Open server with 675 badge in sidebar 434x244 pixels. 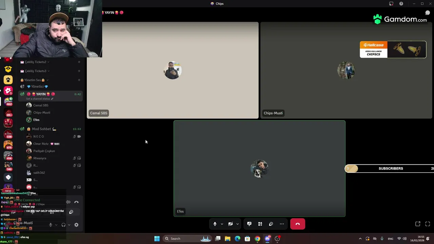pos(8,145)
